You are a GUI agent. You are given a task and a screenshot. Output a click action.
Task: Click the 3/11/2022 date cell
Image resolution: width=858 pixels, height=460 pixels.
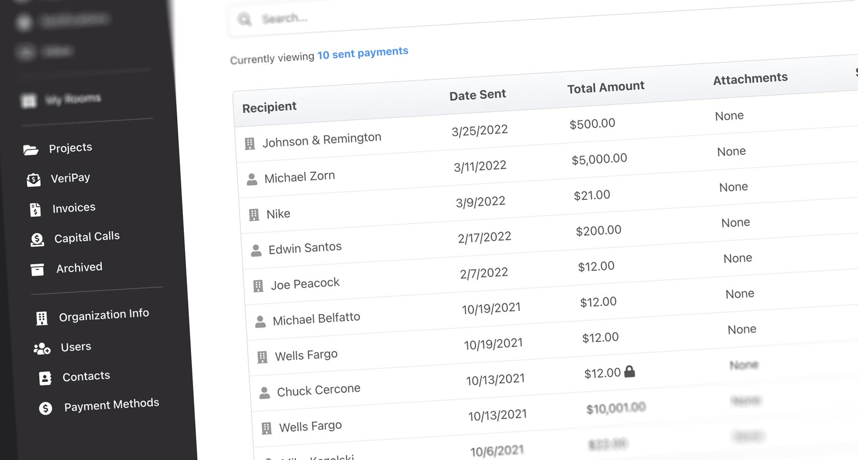click(480, 166)
